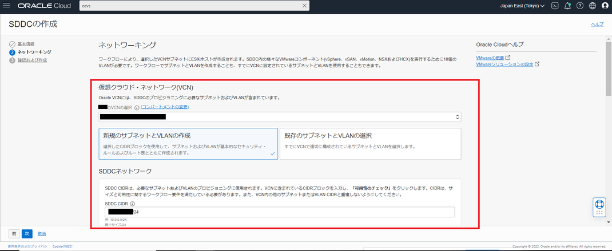
Task: Open the help question mark icon
Action: [x=580, y=6]
